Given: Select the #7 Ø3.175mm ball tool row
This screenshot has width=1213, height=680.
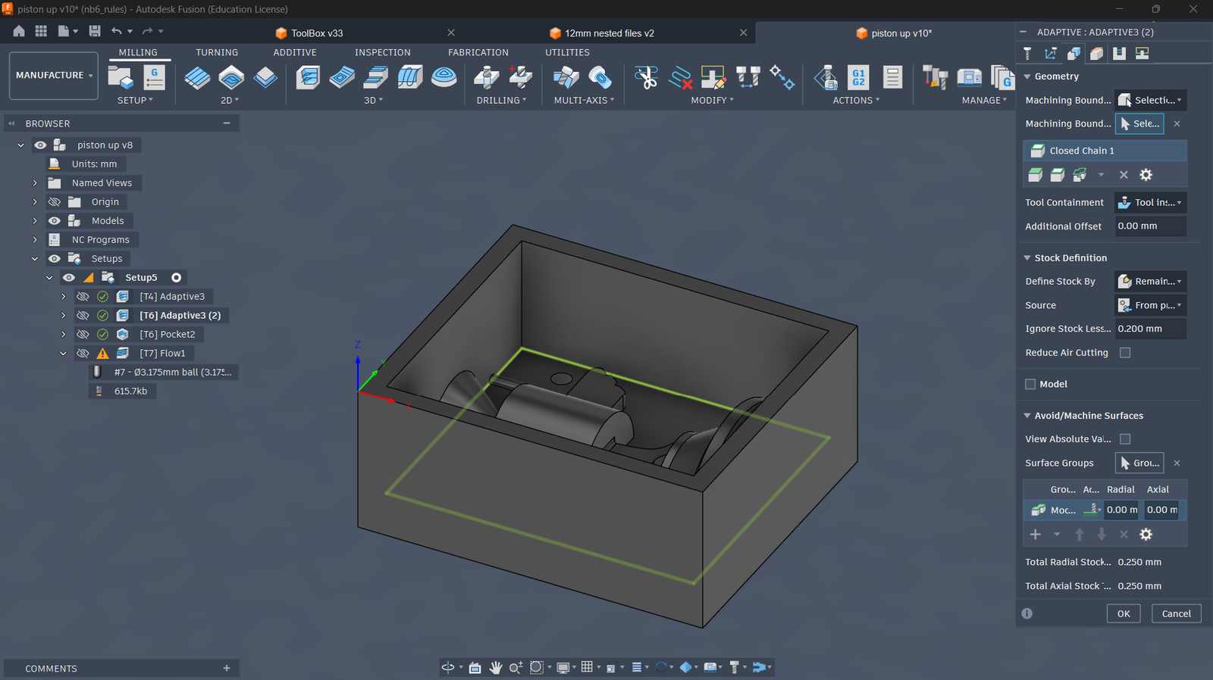Looking at the screenshot, I should click(164, 373).
